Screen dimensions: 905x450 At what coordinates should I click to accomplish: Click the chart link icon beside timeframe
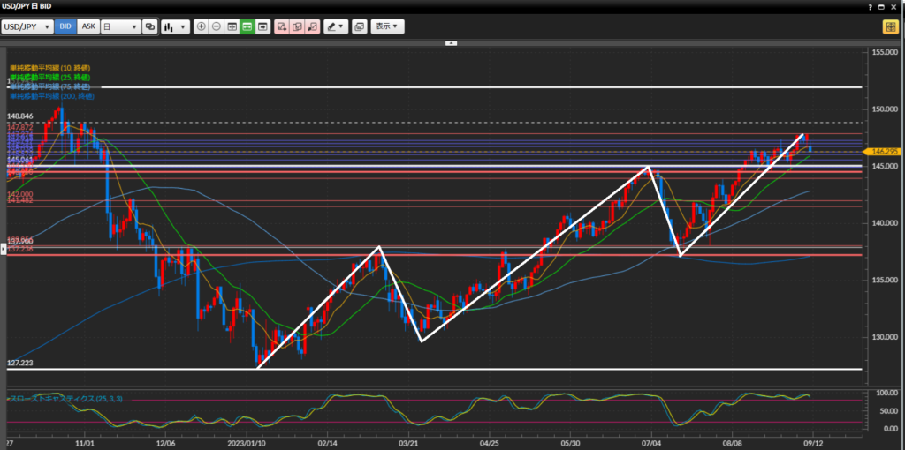click(x=149, y=26)
